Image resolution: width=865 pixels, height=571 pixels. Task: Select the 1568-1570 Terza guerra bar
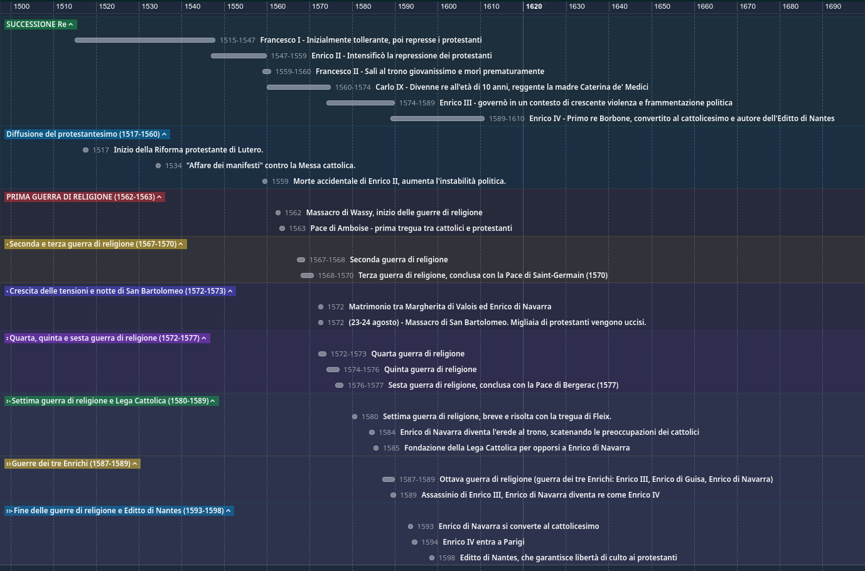click(x=307, y=275)
